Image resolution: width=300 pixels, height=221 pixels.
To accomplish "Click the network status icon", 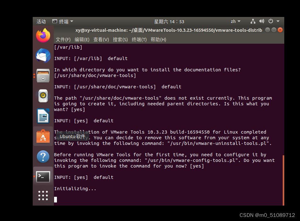I will [x=253, y=21].
